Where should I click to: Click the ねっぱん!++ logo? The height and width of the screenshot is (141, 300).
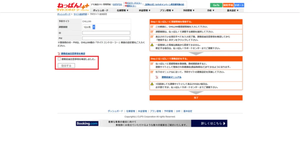click(x=73, y=7)
